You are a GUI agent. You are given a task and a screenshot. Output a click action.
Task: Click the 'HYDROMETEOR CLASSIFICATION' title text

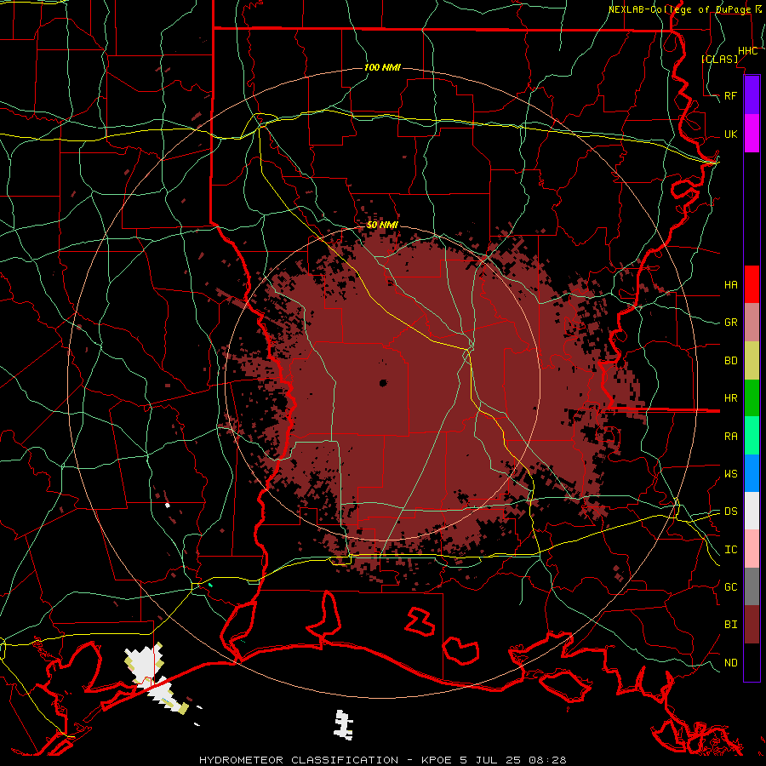click(x=299, y=760)
